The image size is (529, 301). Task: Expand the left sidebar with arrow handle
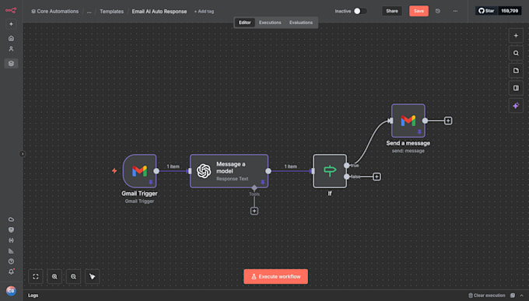click(x=23, y=154)
